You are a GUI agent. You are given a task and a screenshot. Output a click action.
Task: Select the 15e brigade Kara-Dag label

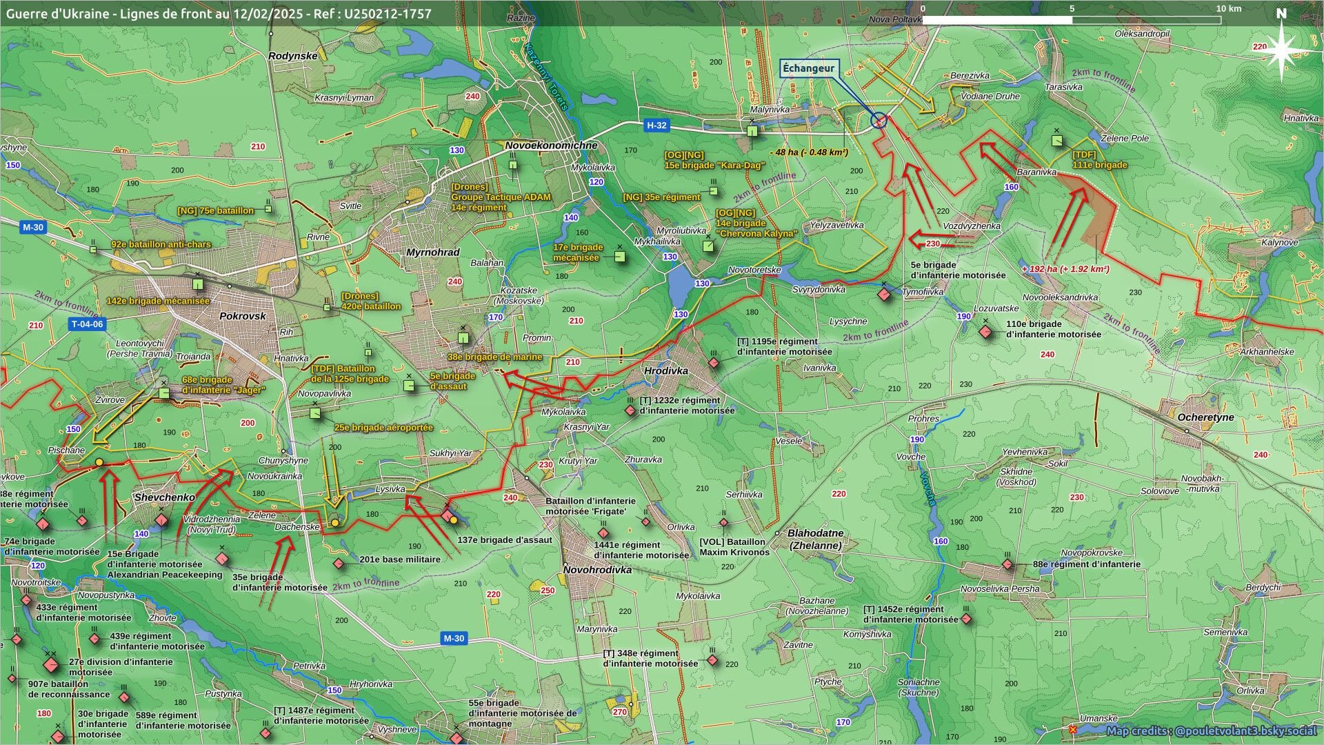714,161
